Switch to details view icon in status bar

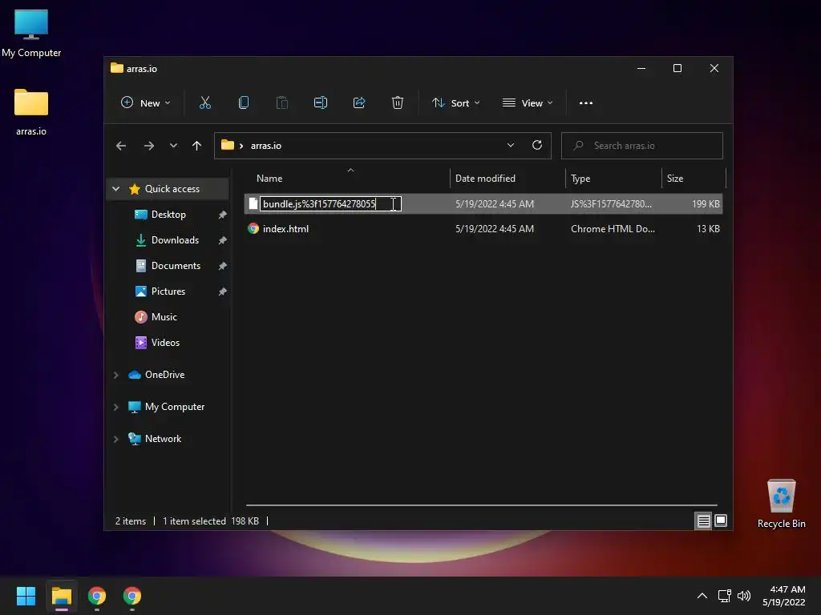click(x=703, y=521)
